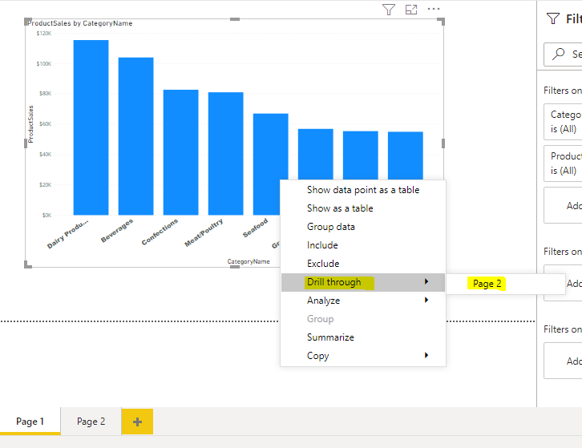Choose Show as a table

[363, 208]
